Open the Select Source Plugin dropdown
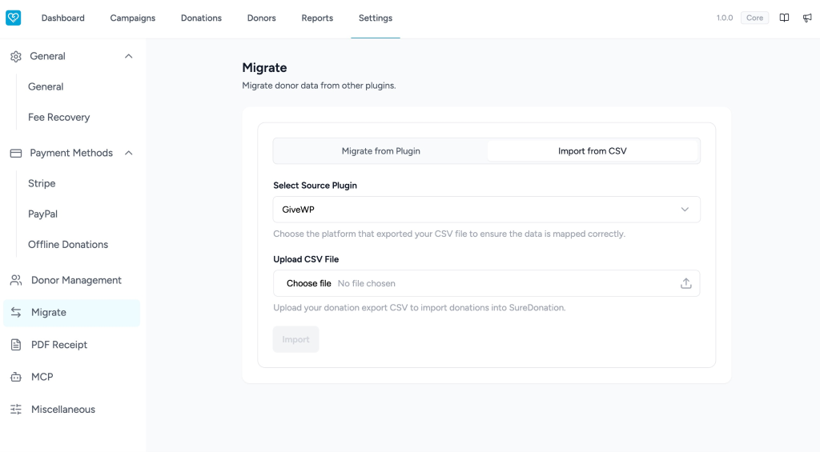Viewport: 820px width, 452px height. pyautogui.click(x=486, y=210)
